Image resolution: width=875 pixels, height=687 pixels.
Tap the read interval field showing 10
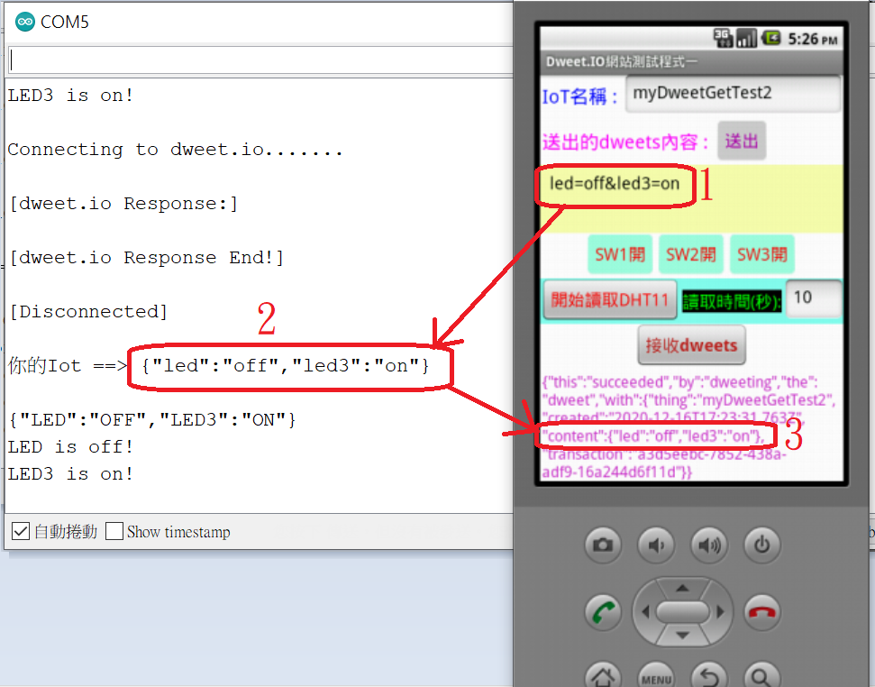click(814, 299)
